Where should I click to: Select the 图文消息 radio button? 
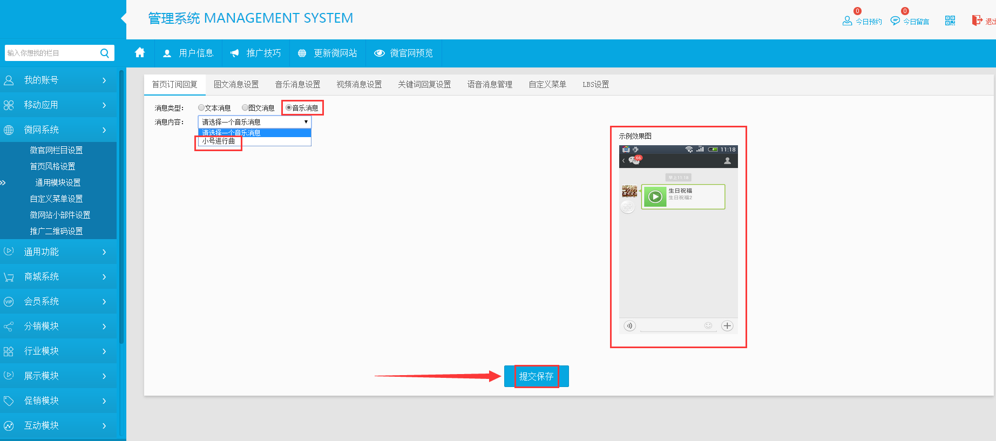click(x=245, y=108)
